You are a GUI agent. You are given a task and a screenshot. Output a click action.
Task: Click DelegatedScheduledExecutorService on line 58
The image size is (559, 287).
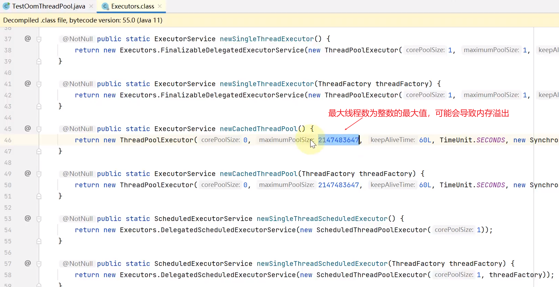pos(228,275)
